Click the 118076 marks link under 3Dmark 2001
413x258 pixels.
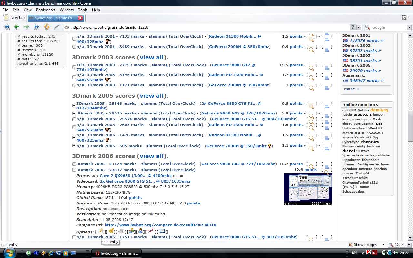pyautogui.click(x=367, y=41)
